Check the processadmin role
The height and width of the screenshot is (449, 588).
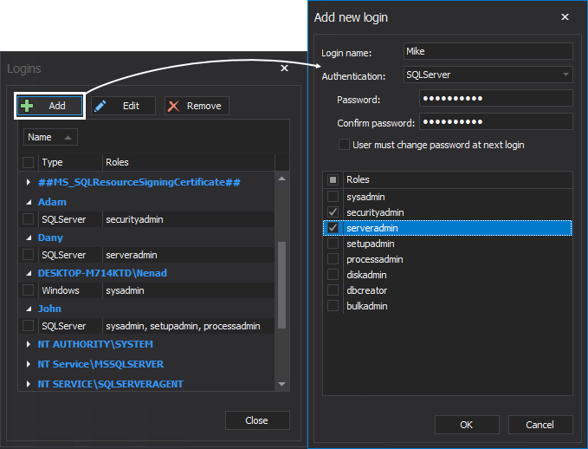pos(333,259)
